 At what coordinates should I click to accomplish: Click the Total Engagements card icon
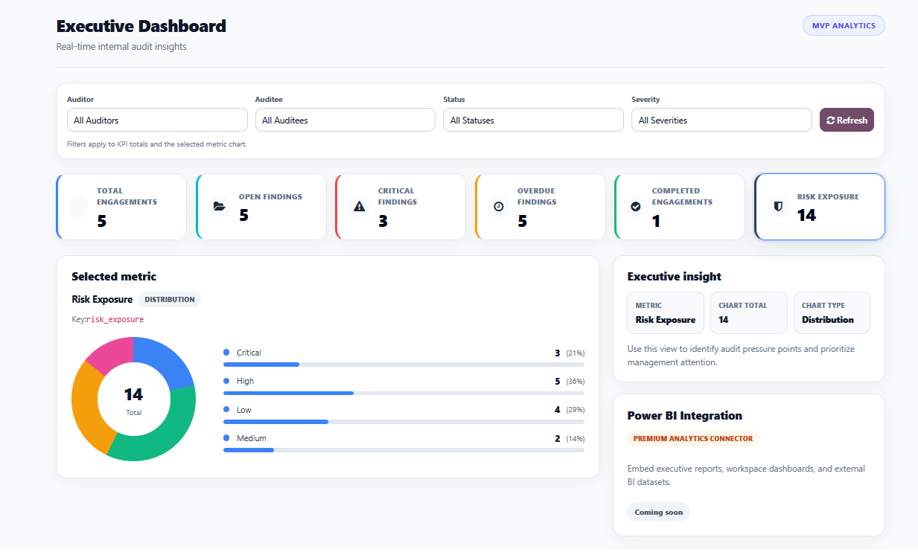pyautogui.click(x=78, y=207)
